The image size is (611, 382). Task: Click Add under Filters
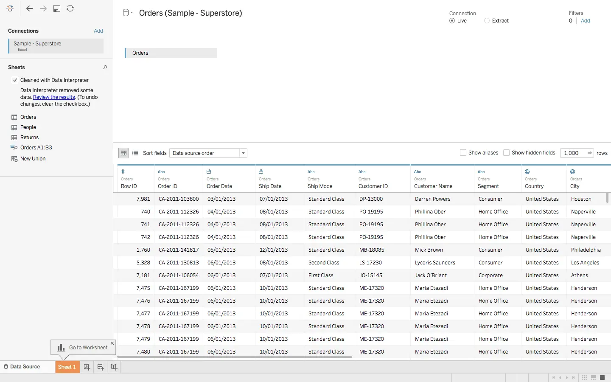click(586, 20)
